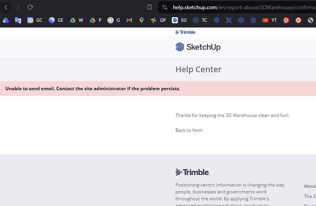The width and height of the screenshot is (316, 206).
Task: Click the help.sketchup.com address bar URL
Action: click(244, 7)
